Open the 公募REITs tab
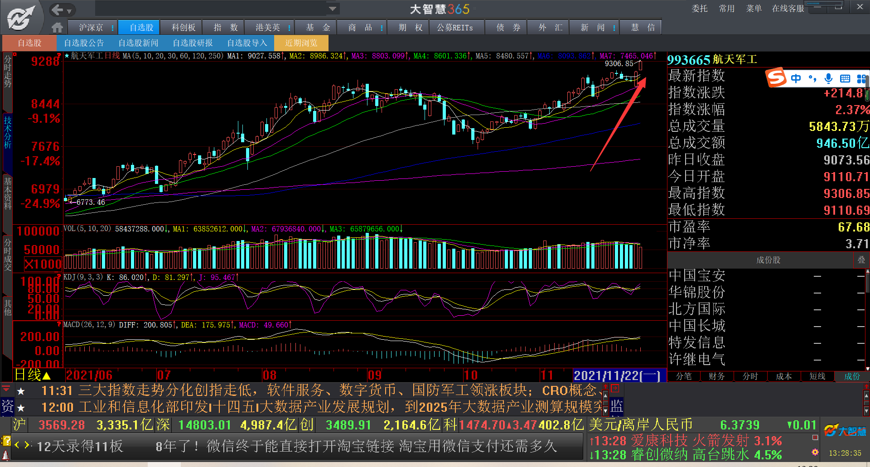 click(455, 28)
